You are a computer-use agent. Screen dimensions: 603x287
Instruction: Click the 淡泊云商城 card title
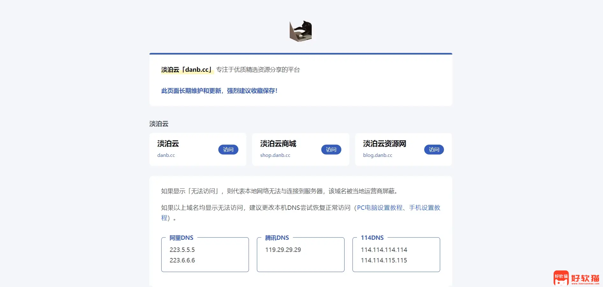[278, 144]
